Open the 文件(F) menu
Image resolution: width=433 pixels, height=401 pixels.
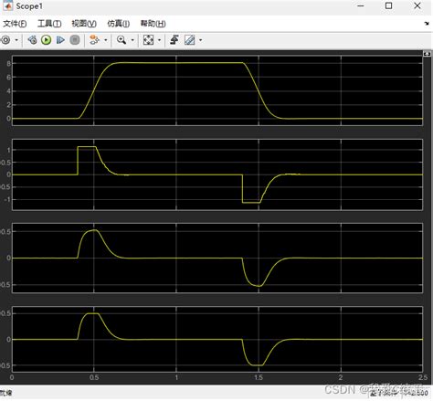[x=15, y=24]
